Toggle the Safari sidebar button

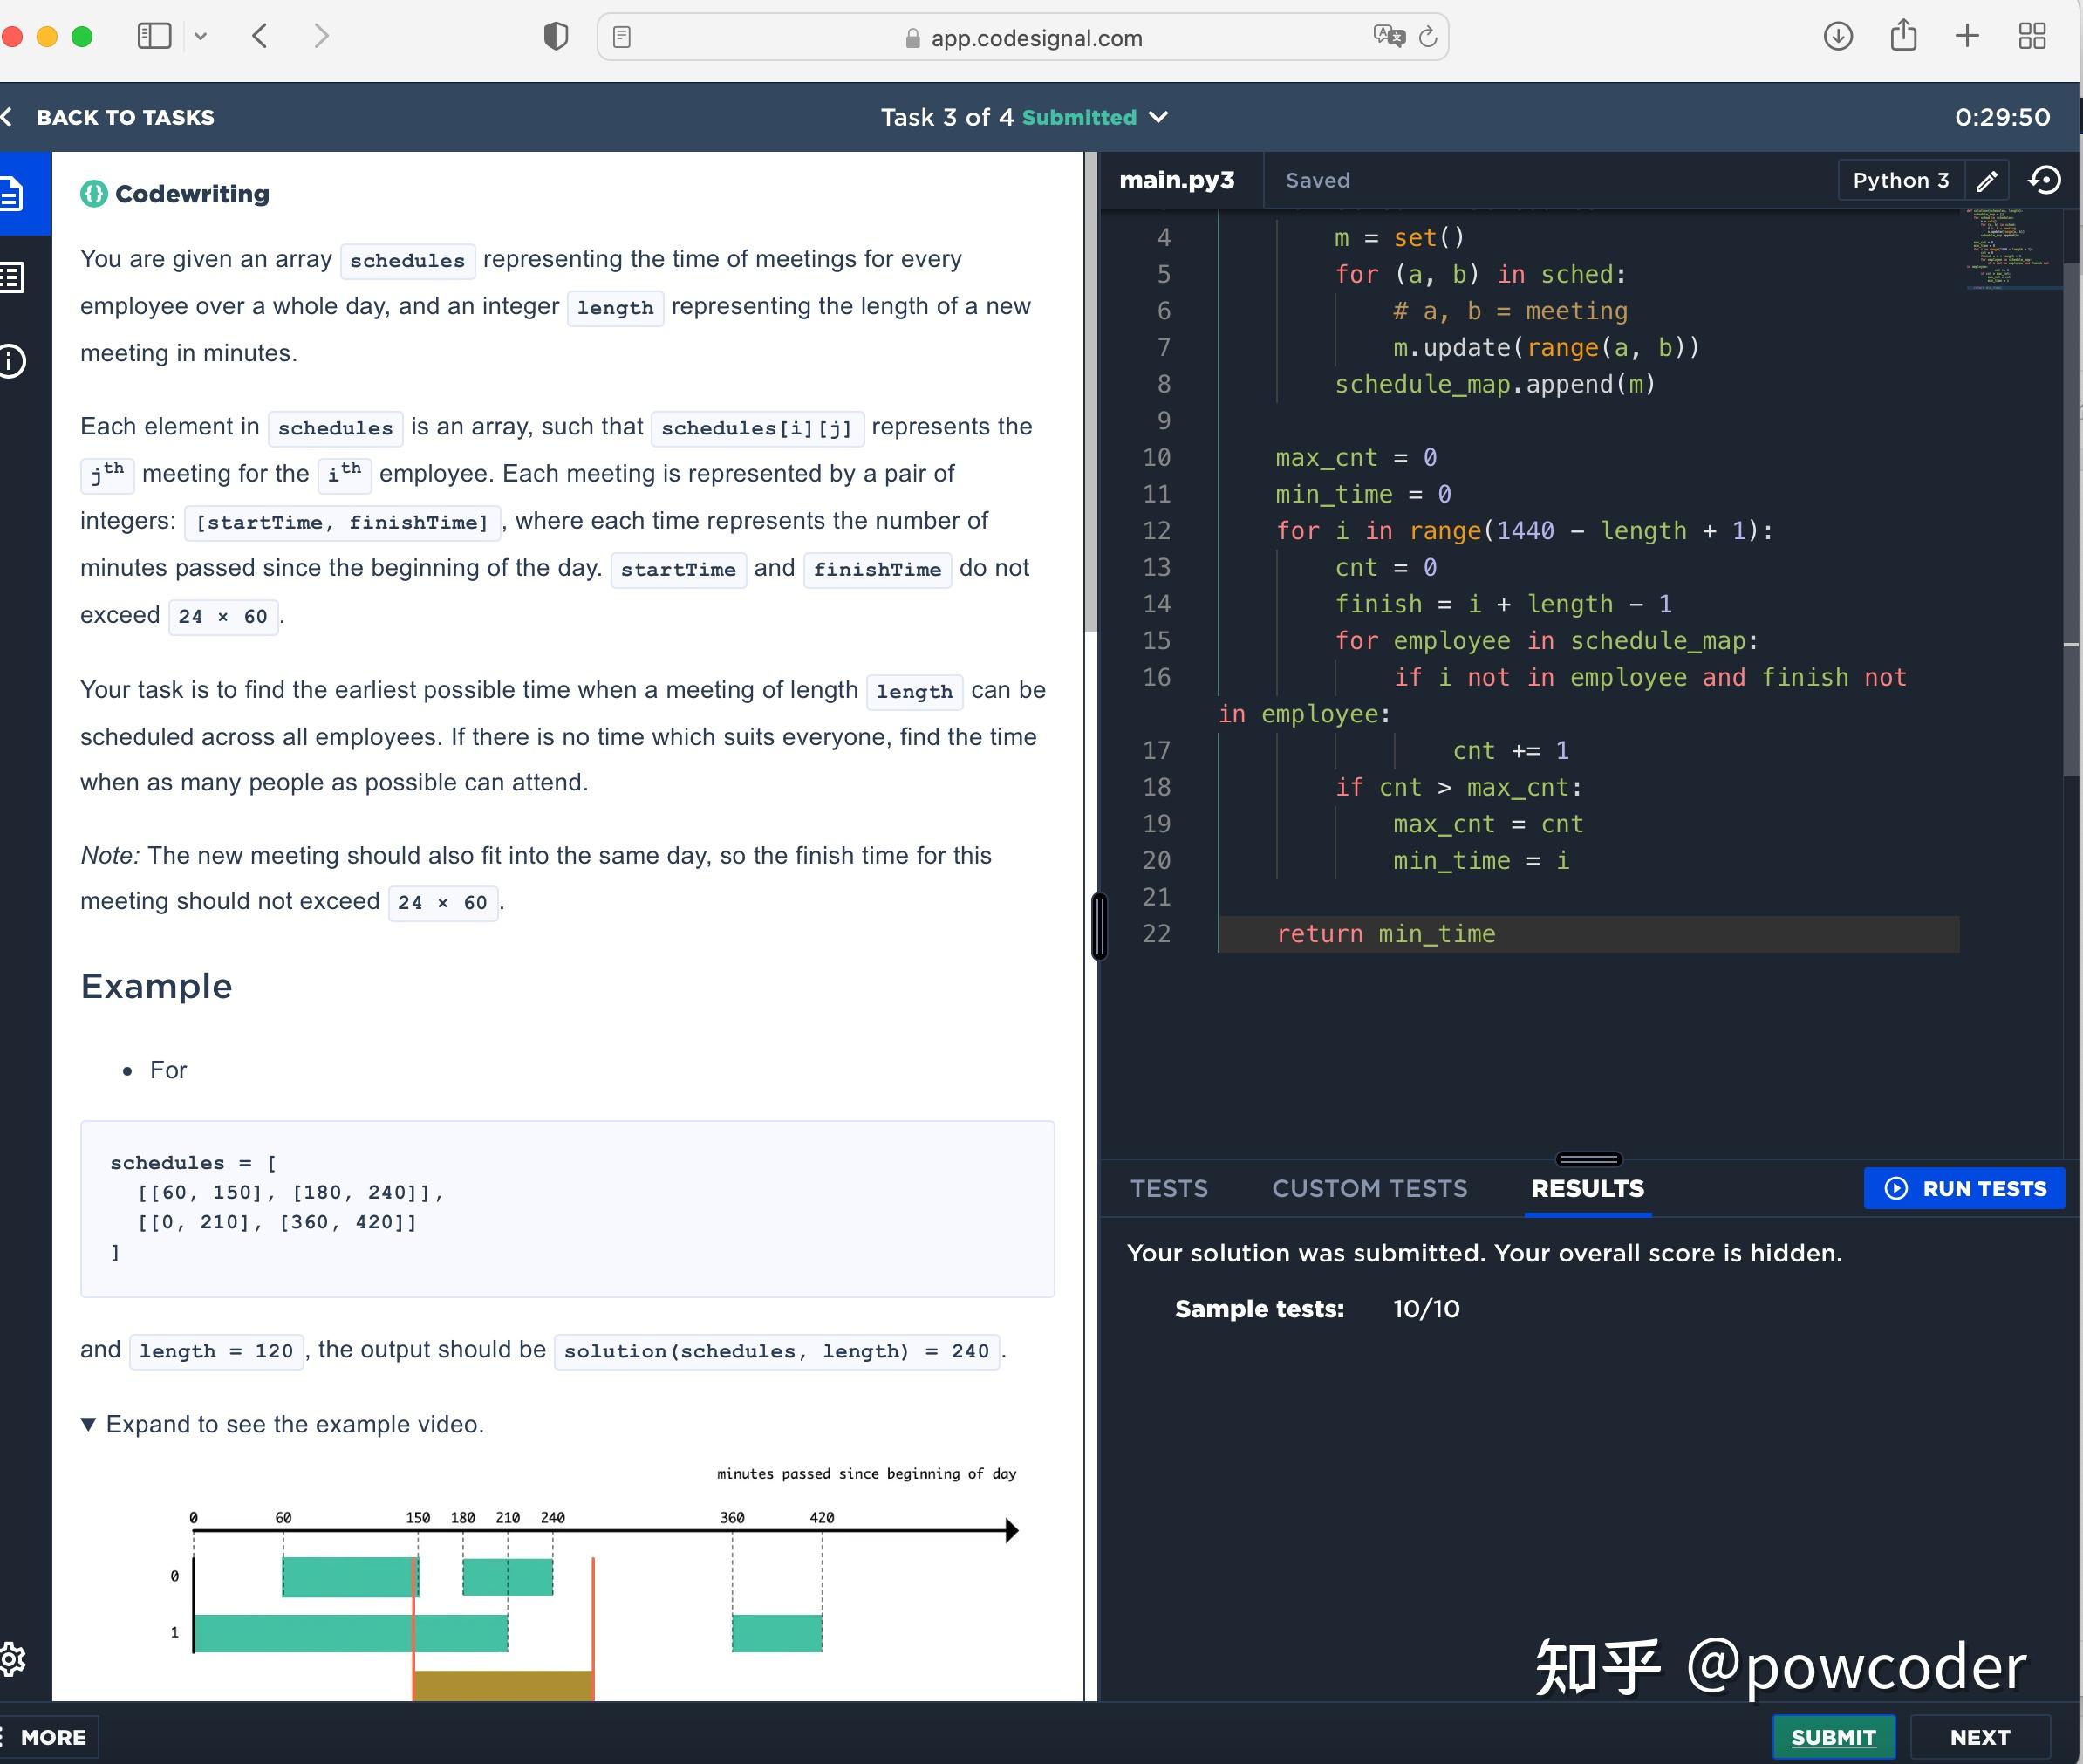[x=154, y=37]
